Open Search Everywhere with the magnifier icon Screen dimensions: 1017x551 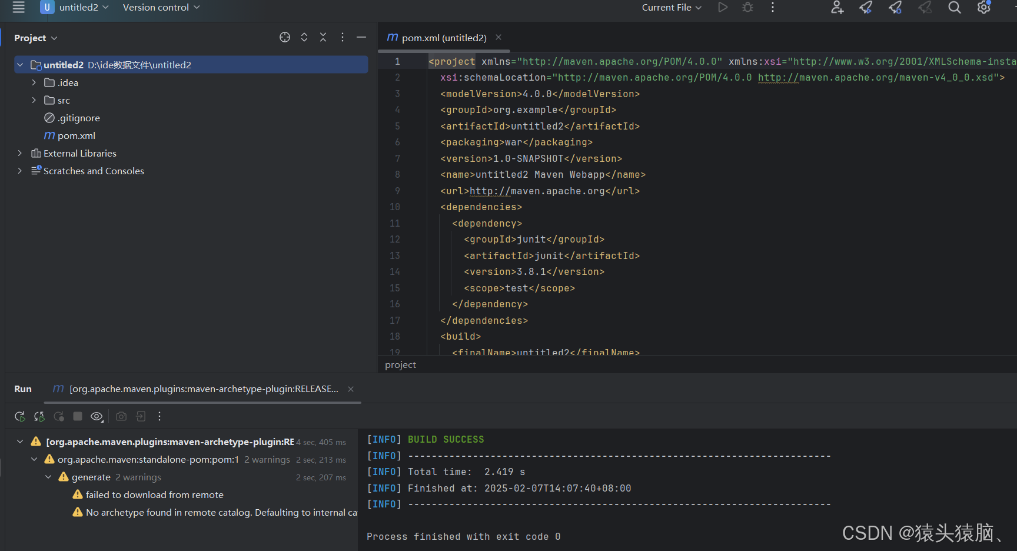(x=954, y=8)
